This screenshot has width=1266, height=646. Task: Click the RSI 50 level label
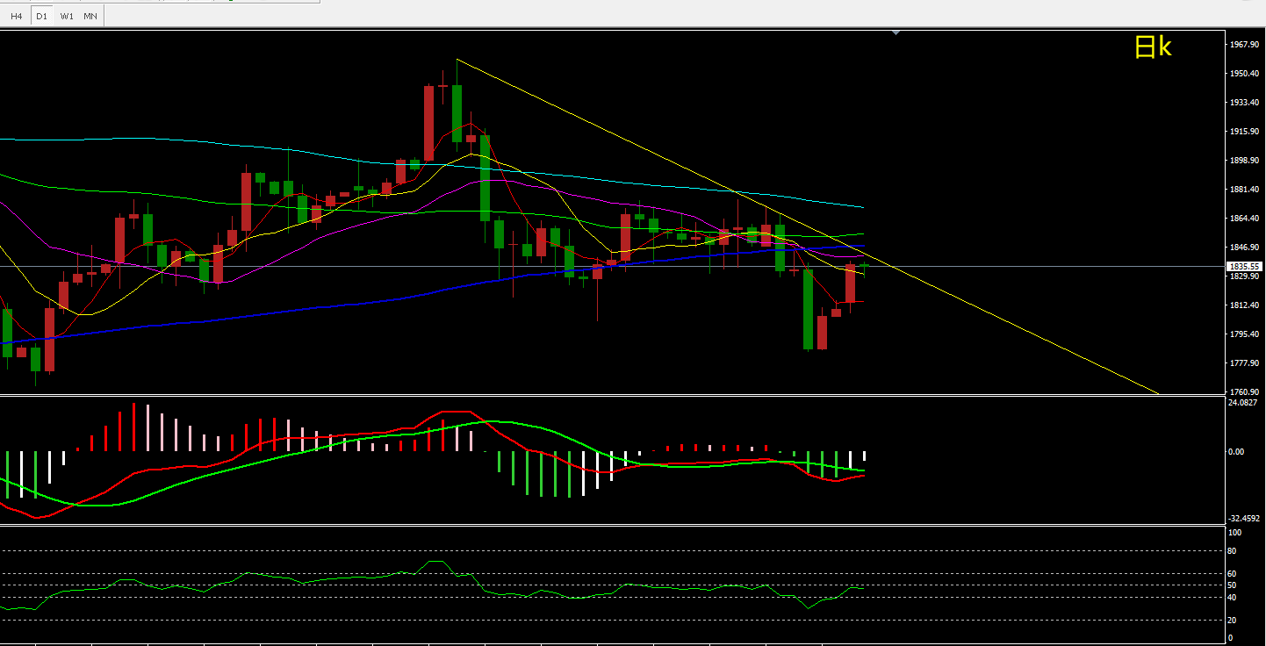(1233, 585)
